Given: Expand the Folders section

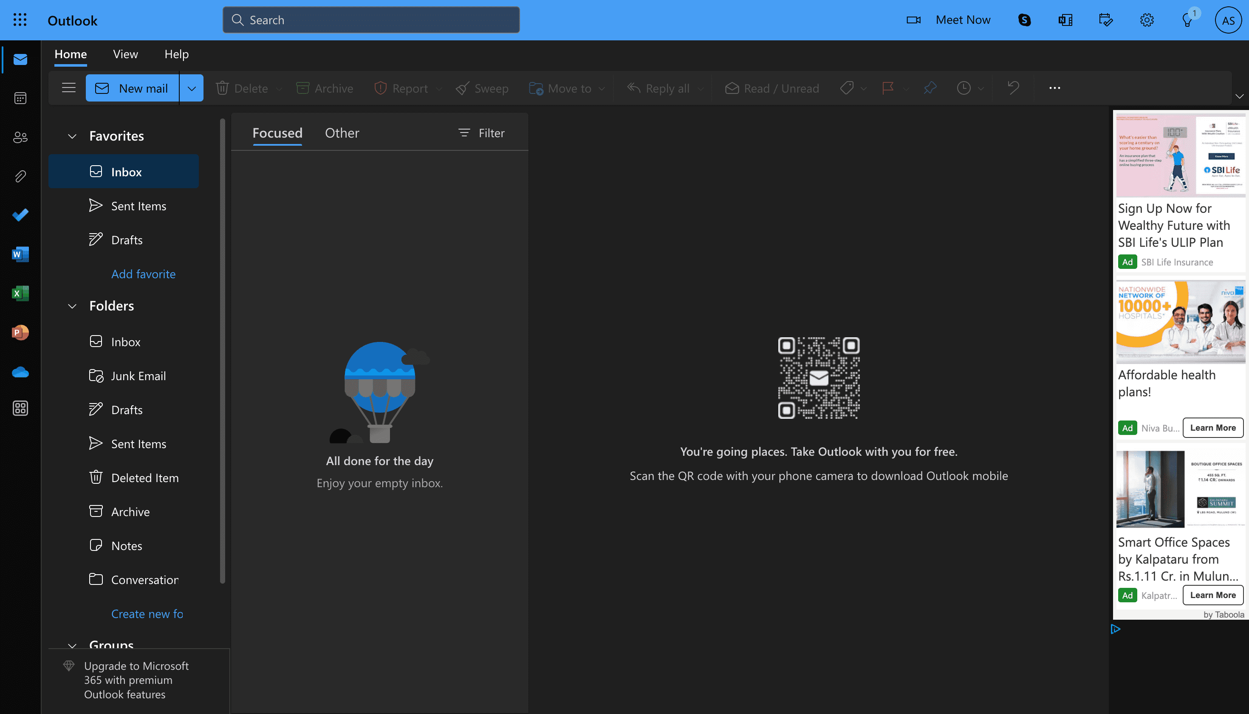Looking at the screenshot, I should pos(72,305).
